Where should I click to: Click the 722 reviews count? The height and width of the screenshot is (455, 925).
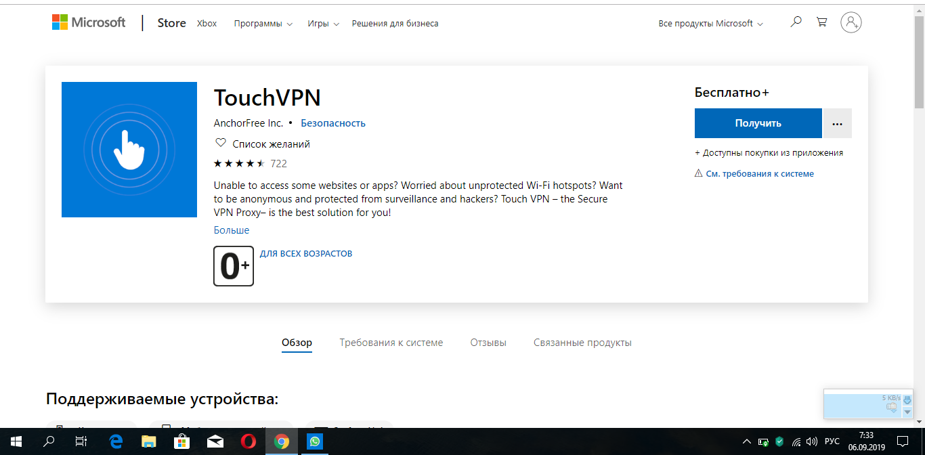[278, 163]
